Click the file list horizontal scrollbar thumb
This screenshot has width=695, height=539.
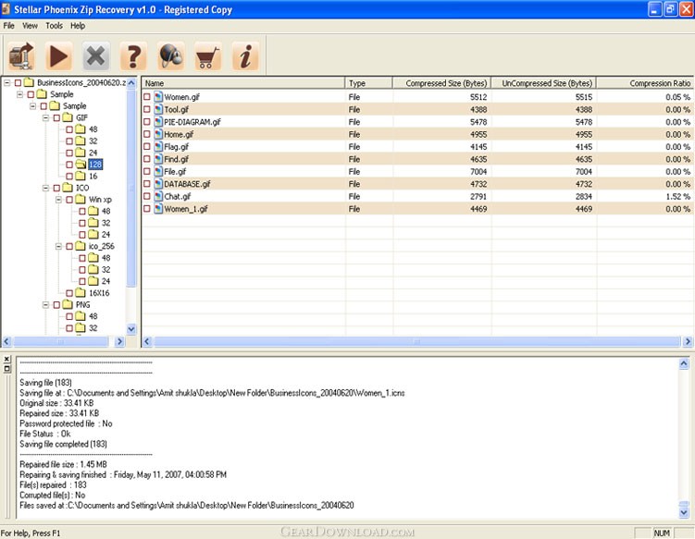coord(416,341)
